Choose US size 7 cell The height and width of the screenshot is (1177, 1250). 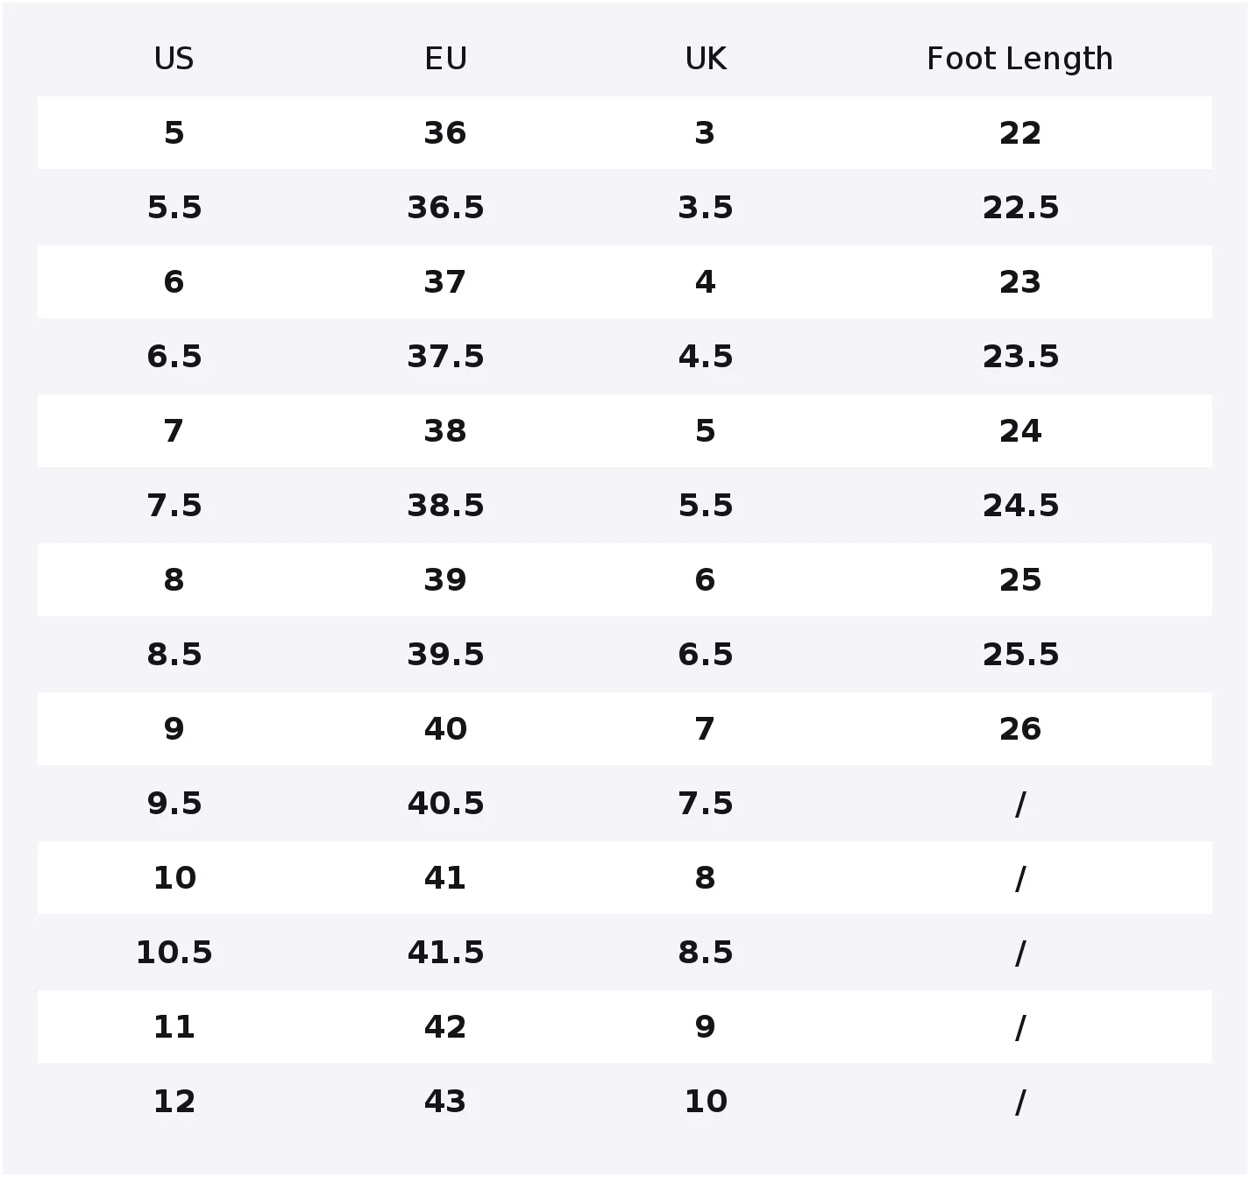pos(174,431)
